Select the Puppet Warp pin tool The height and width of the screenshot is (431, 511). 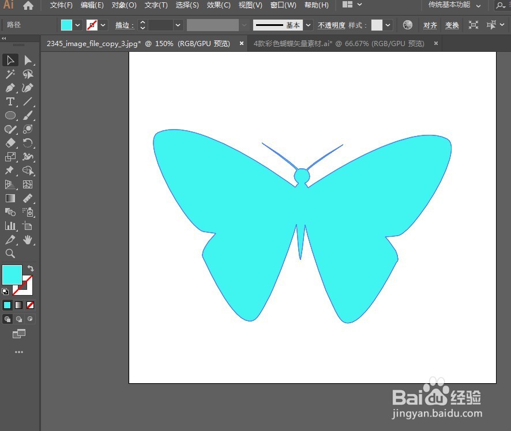[x=10, y=171]
